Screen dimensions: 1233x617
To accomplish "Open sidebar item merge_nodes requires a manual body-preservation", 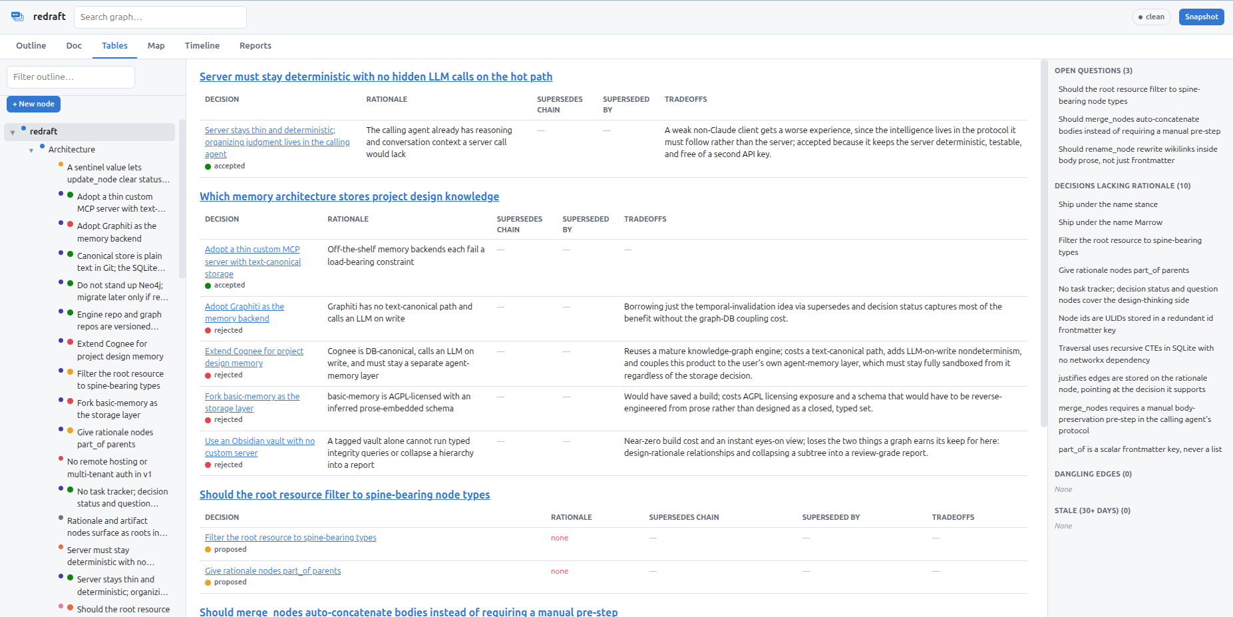I will (1135, 419).
